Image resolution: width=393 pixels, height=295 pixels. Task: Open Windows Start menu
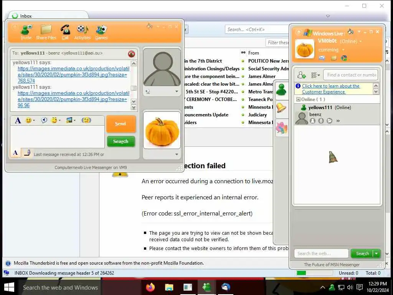click(x=9, y=287)
